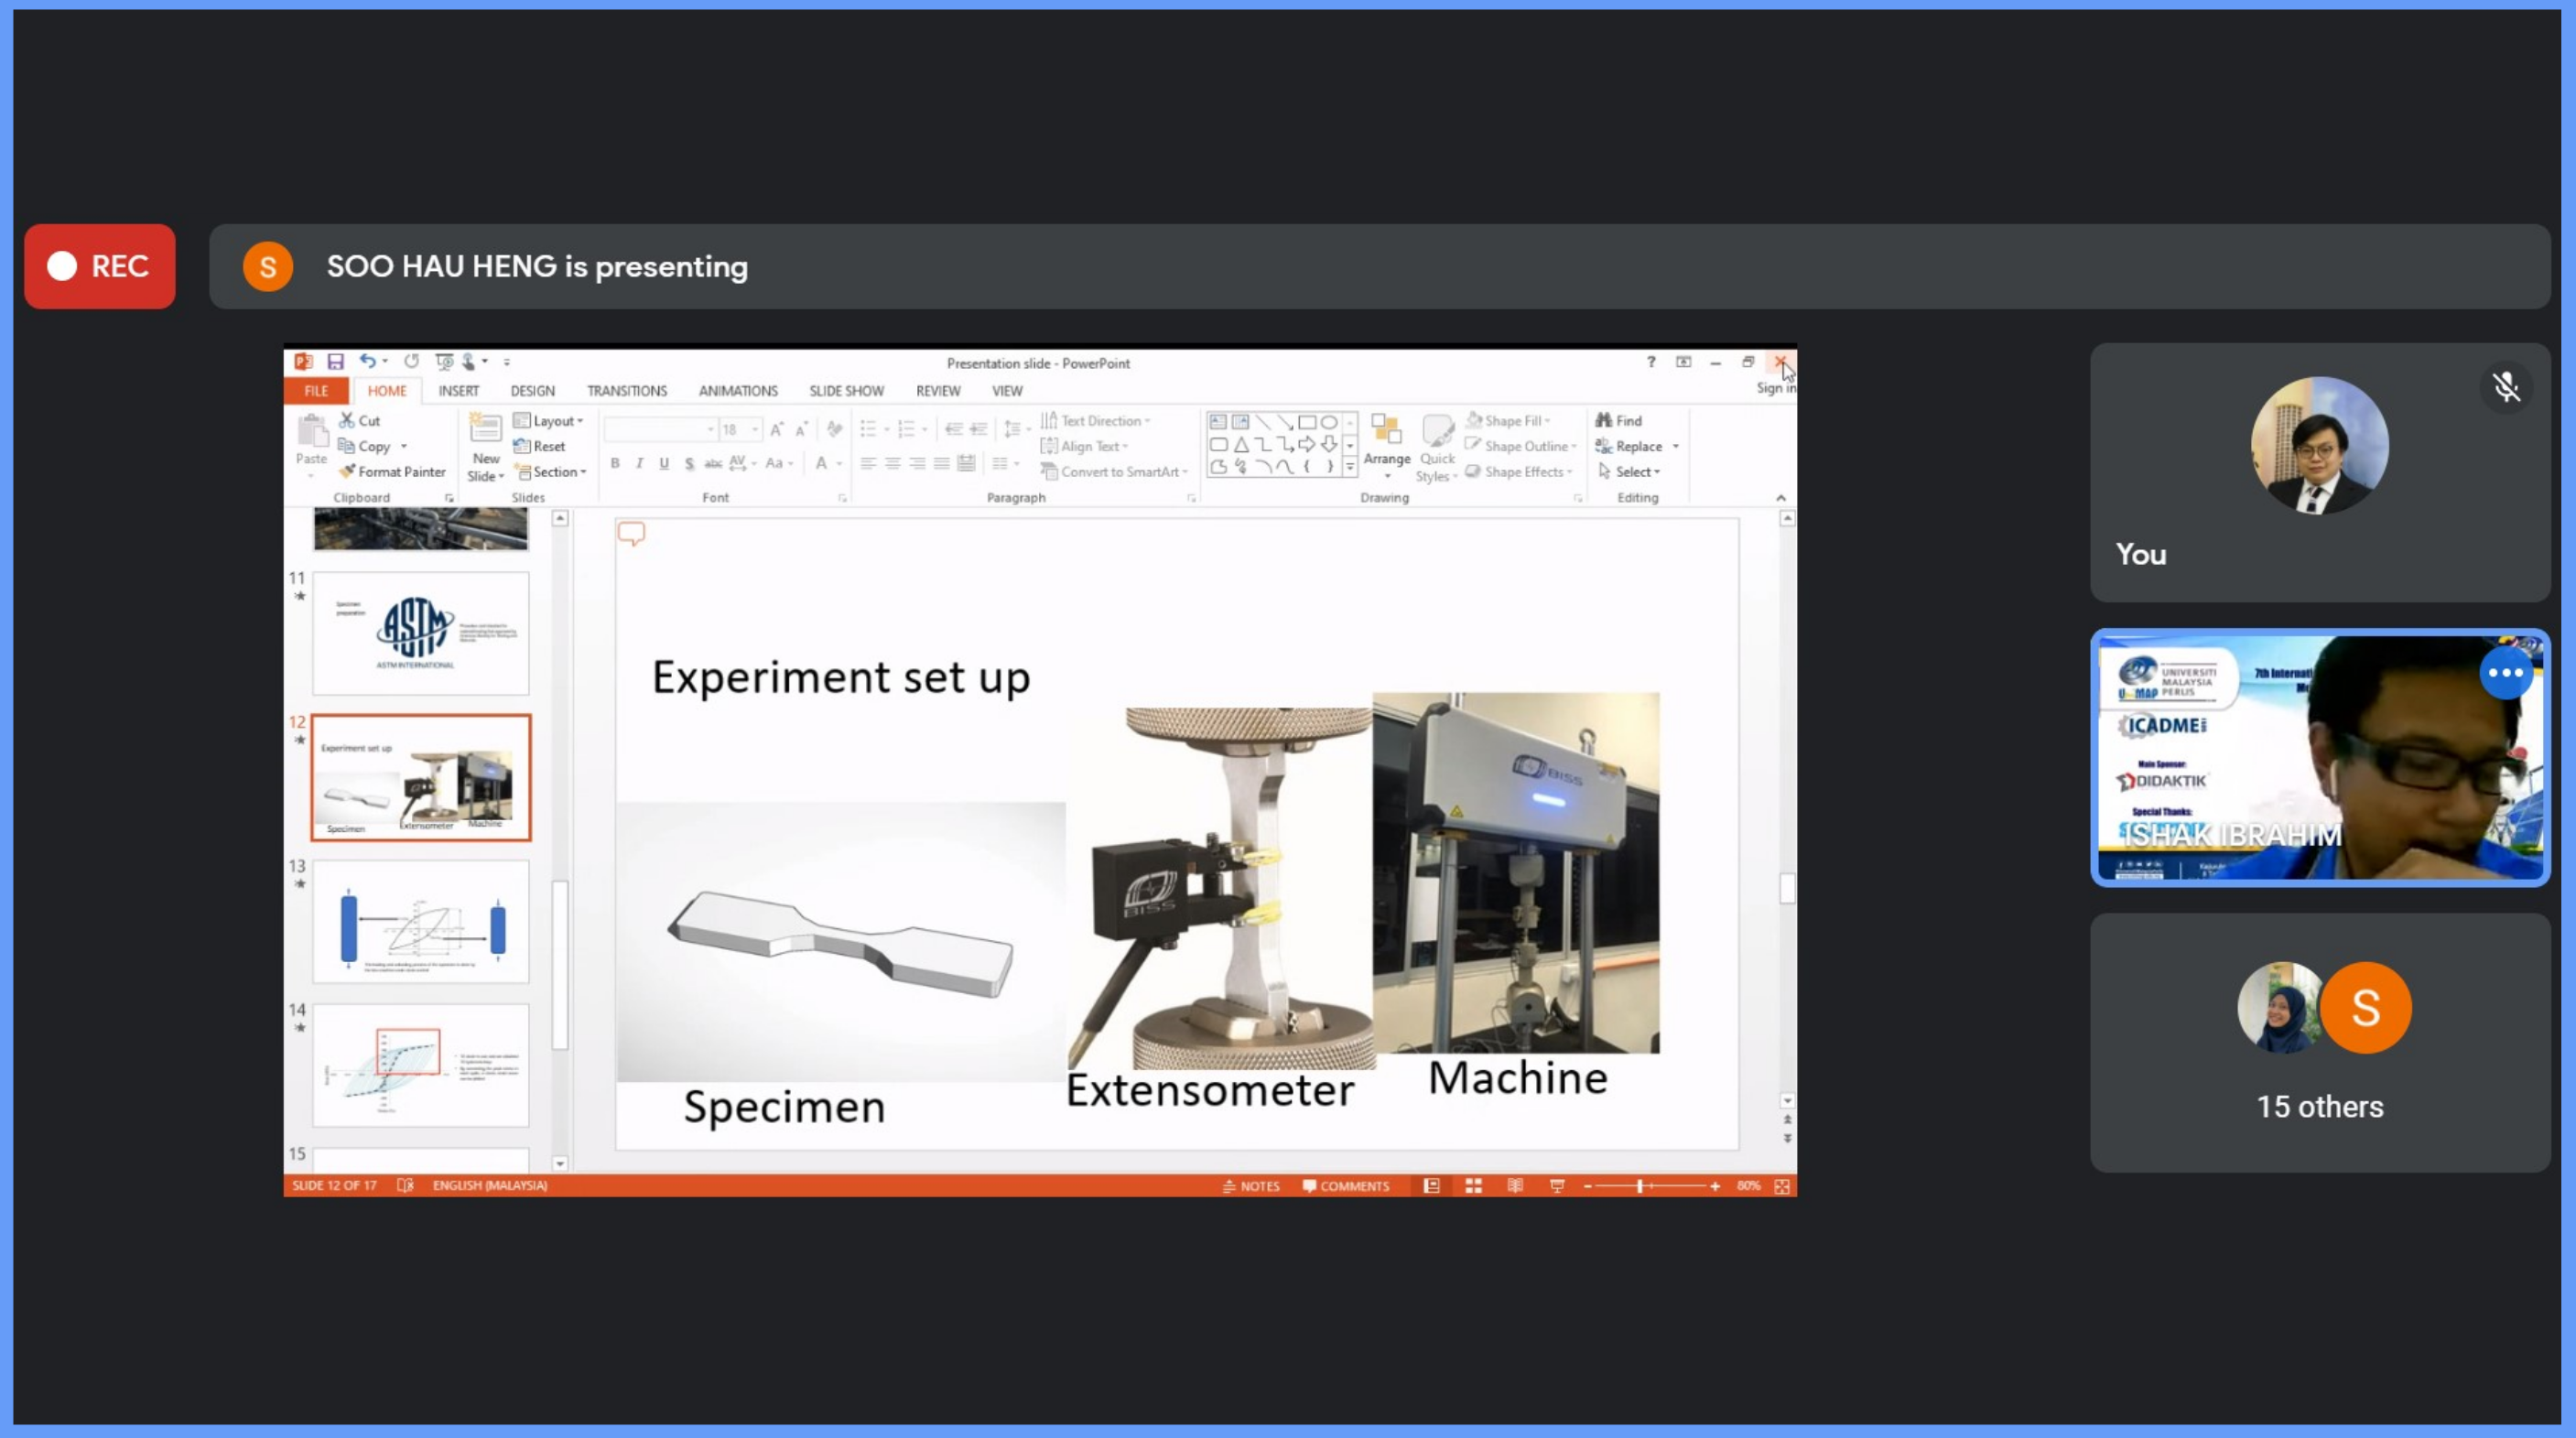Open the Layout dropdown
Viewport: 2576px width, 1438px height.
(548, 421)
